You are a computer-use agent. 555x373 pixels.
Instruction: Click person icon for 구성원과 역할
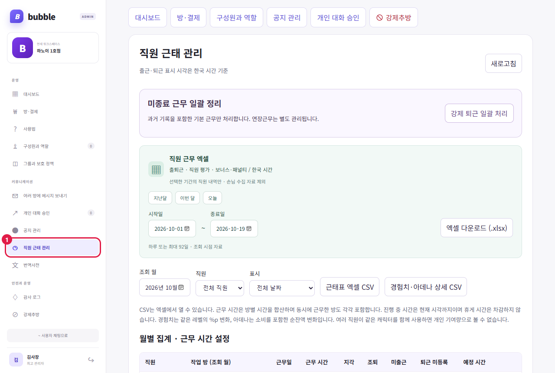pos(15,146)
